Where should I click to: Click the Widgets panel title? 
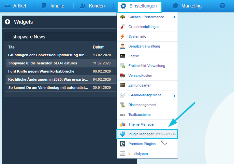tap(23, 22)
